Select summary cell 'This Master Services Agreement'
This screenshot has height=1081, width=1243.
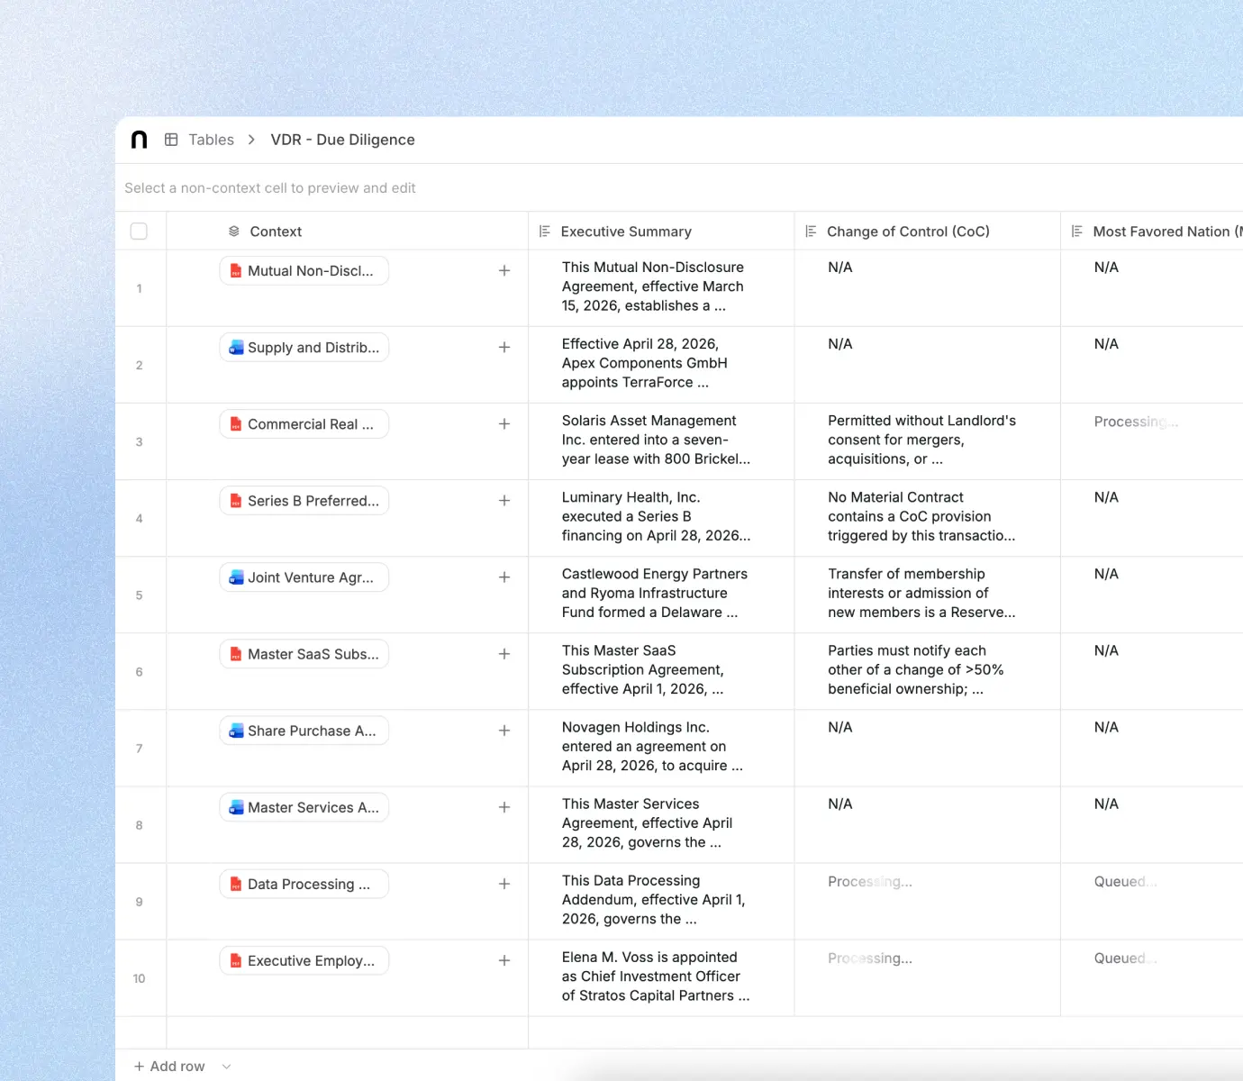click(661, 823)
